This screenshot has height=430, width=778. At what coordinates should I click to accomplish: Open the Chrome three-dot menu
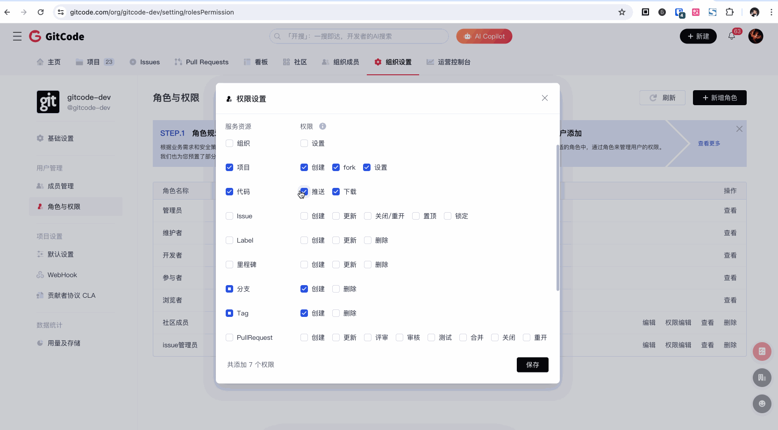click(x=771, y=12)
